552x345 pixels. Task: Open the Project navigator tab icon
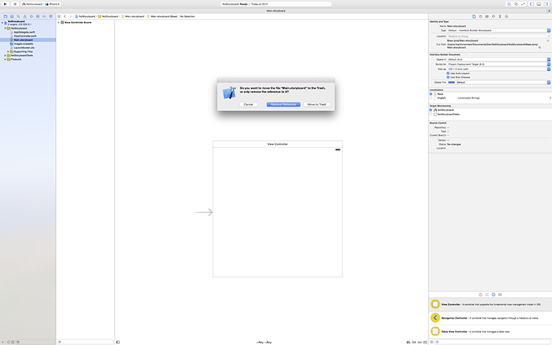(6, 17)
